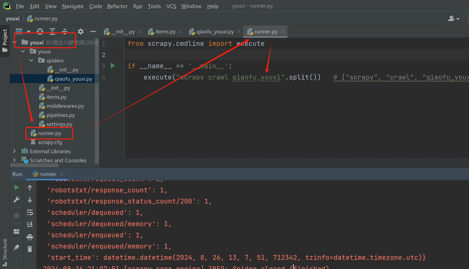Open the Help menu

(213, 6)
